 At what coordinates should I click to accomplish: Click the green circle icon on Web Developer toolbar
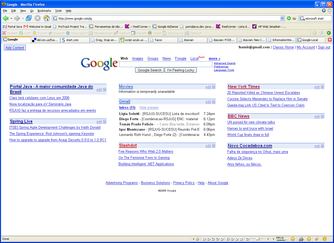tap(329, 33)
